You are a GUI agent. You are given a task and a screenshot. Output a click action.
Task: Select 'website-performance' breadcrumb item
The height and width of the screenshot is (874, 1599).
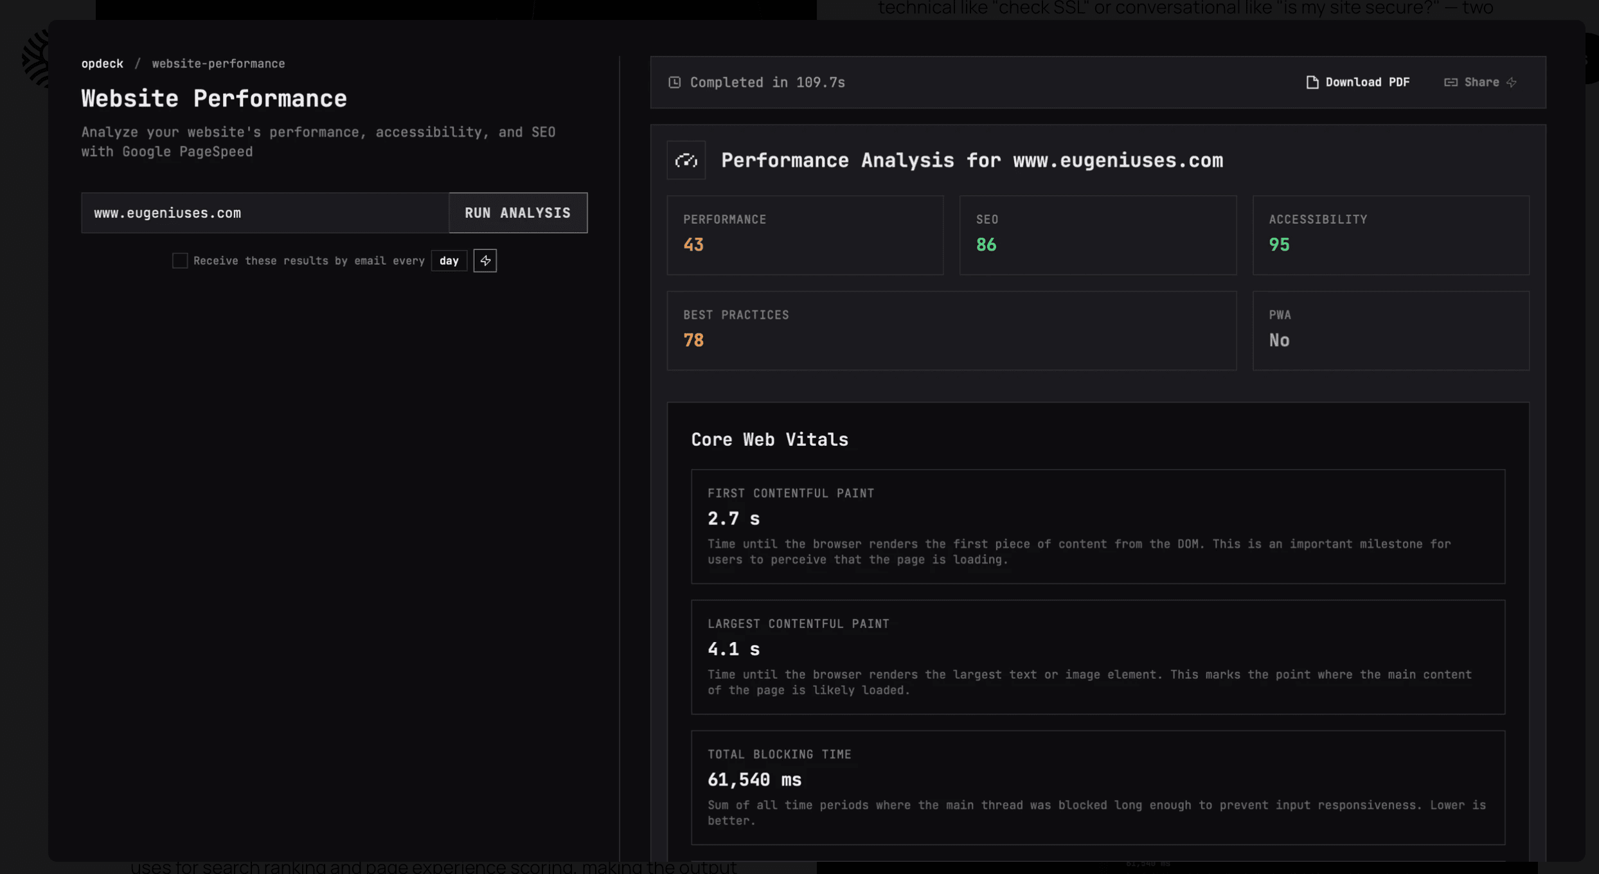218,63
